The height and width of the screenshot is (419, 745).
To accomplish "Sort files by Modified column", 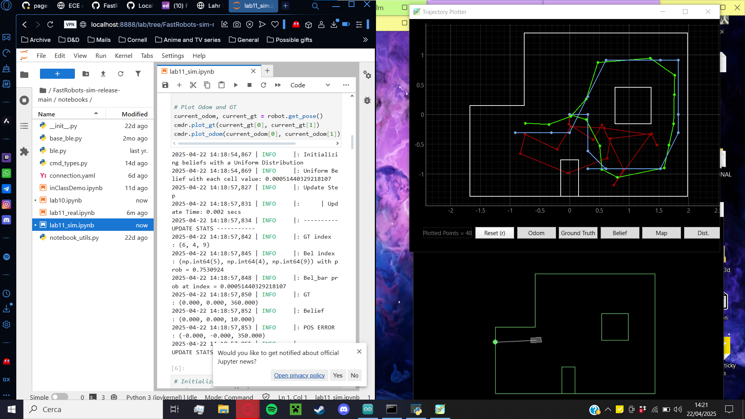I will pyautogui.click(x=130, y=114).
